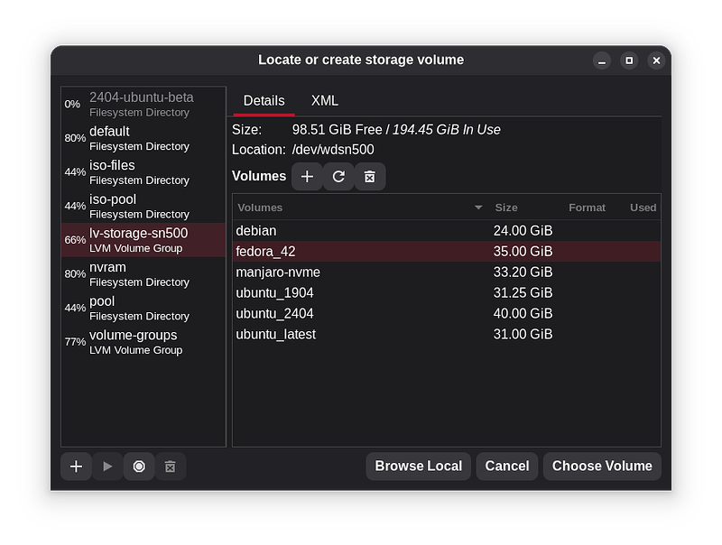Click the delete pool trash icon
This screenshot has width=722, height=545.
point(170,466)
